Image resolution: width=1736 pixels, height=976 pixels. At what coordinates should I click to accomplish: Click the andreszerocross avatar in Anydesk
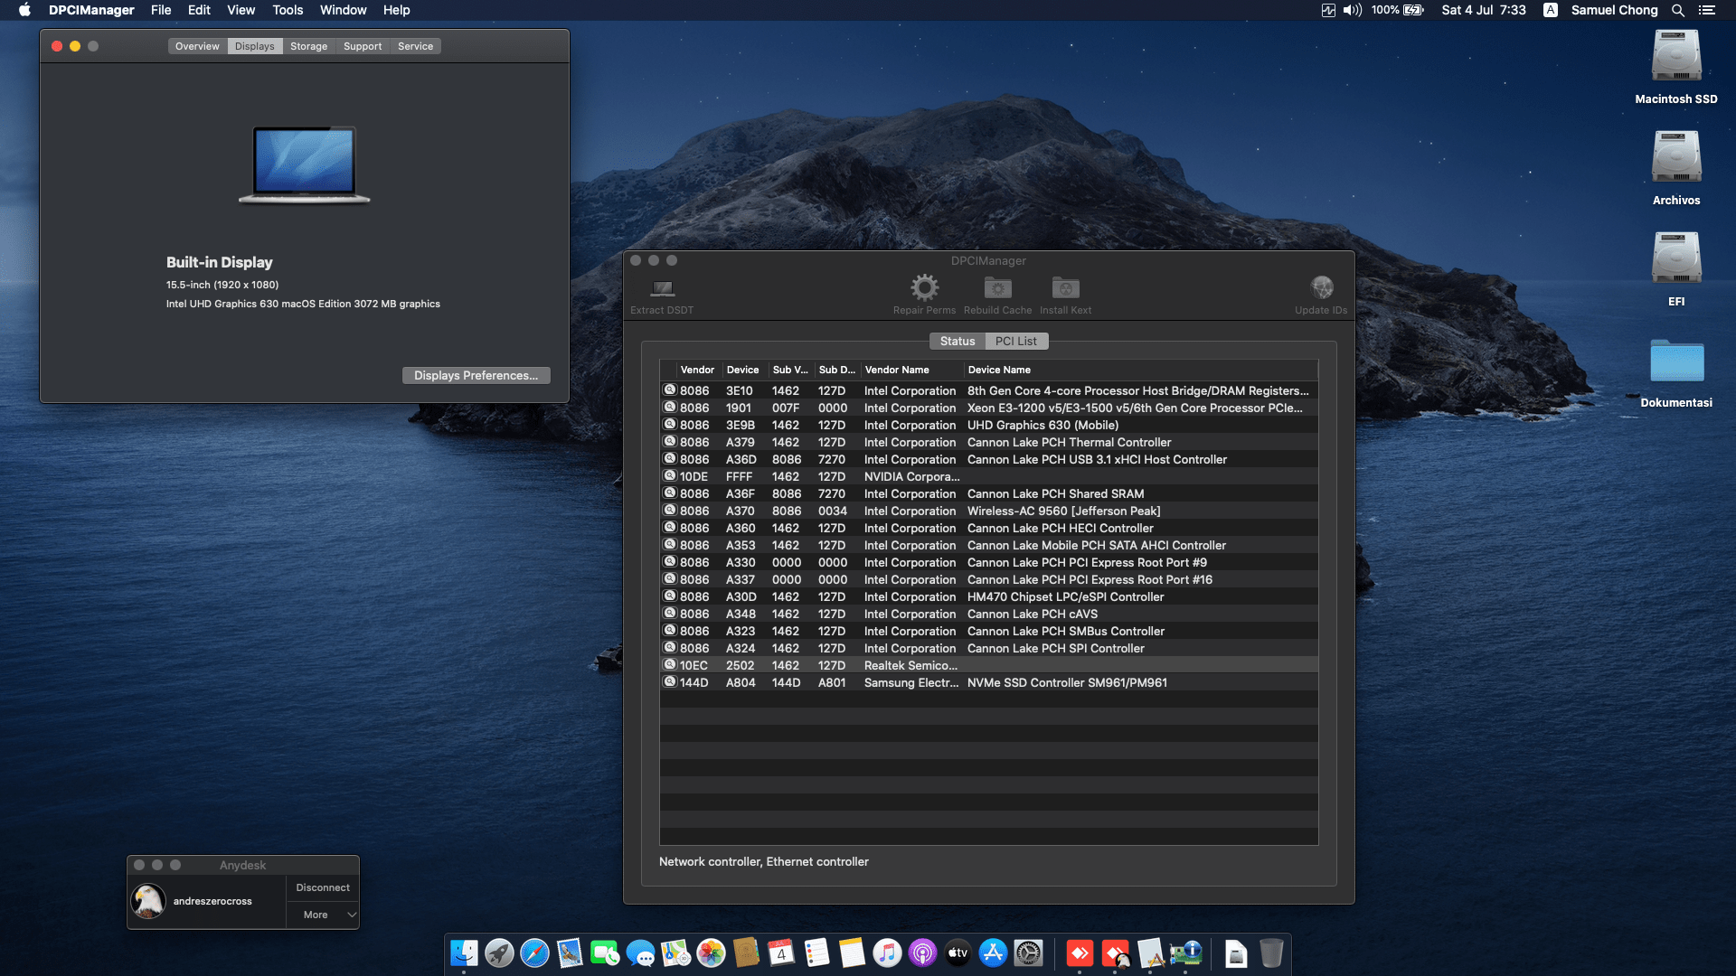pos(148,901)
